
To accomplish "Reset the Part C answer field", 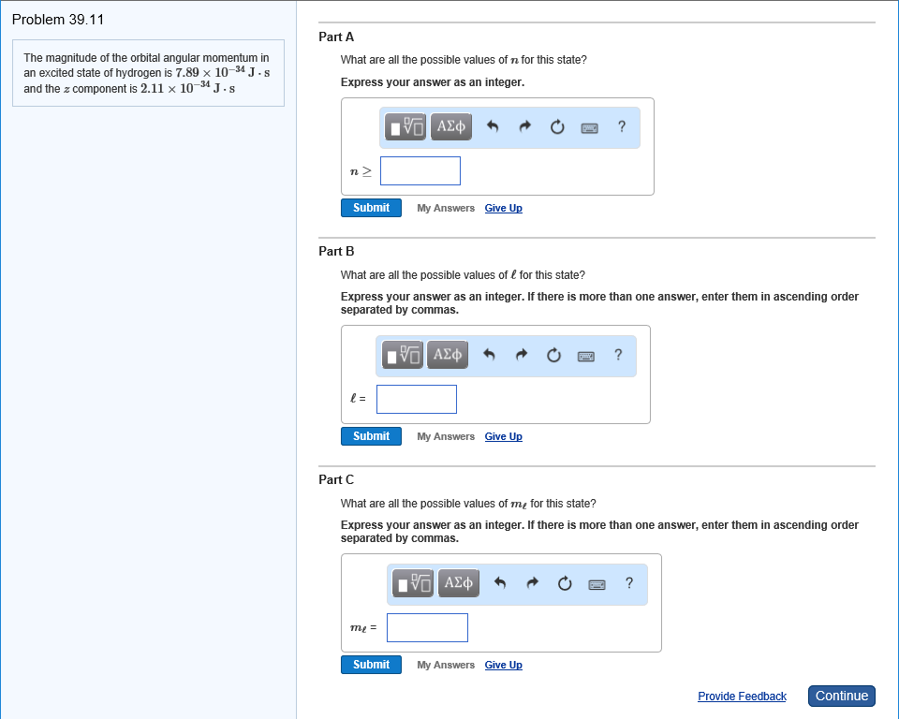I will point(564,583).
